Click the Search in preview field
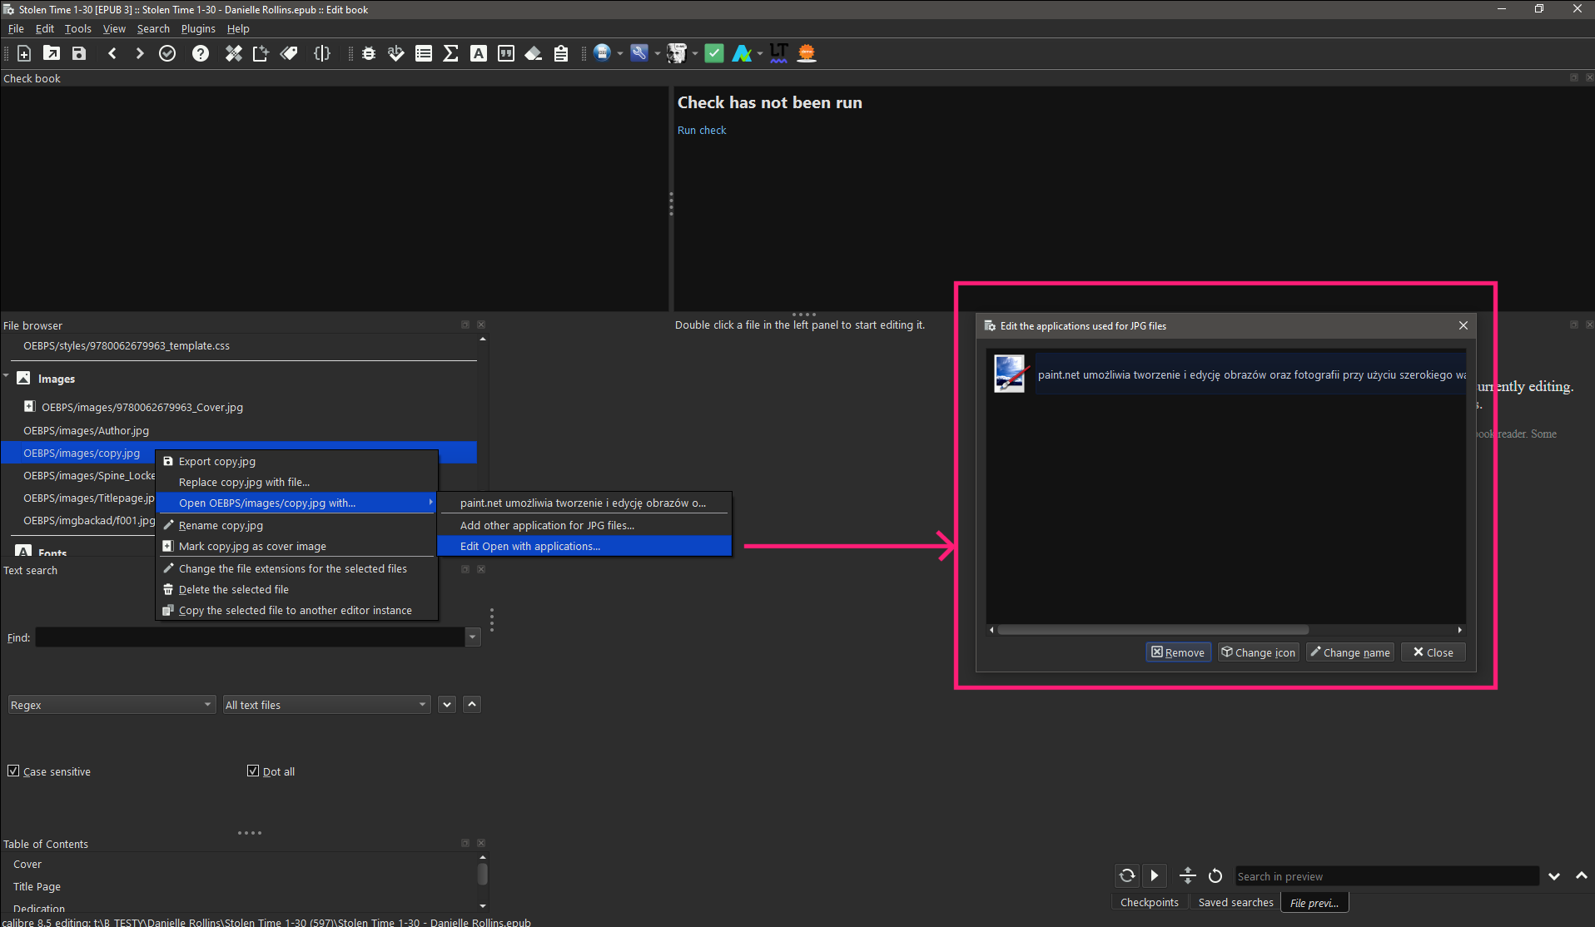Viewport: 1595px width, 927px height. coord(1385,876)
